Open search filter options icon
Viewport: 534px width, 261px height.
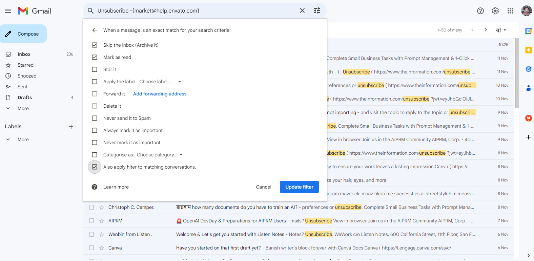pyautogui.click(x=317, y=10)
